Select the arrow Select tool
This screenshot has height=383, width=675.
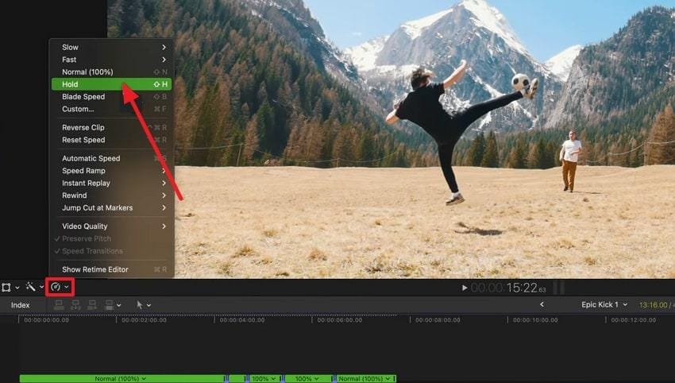pyautogui.click(x=140, y=304)
